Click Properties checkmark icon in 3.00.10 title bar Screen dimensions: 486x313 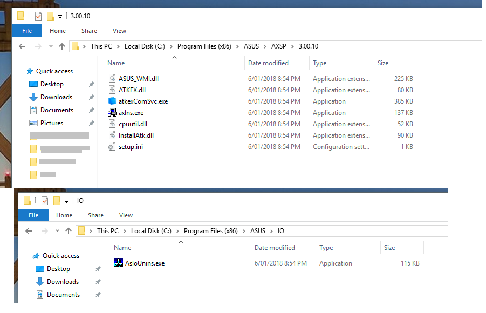coord(38,16)
